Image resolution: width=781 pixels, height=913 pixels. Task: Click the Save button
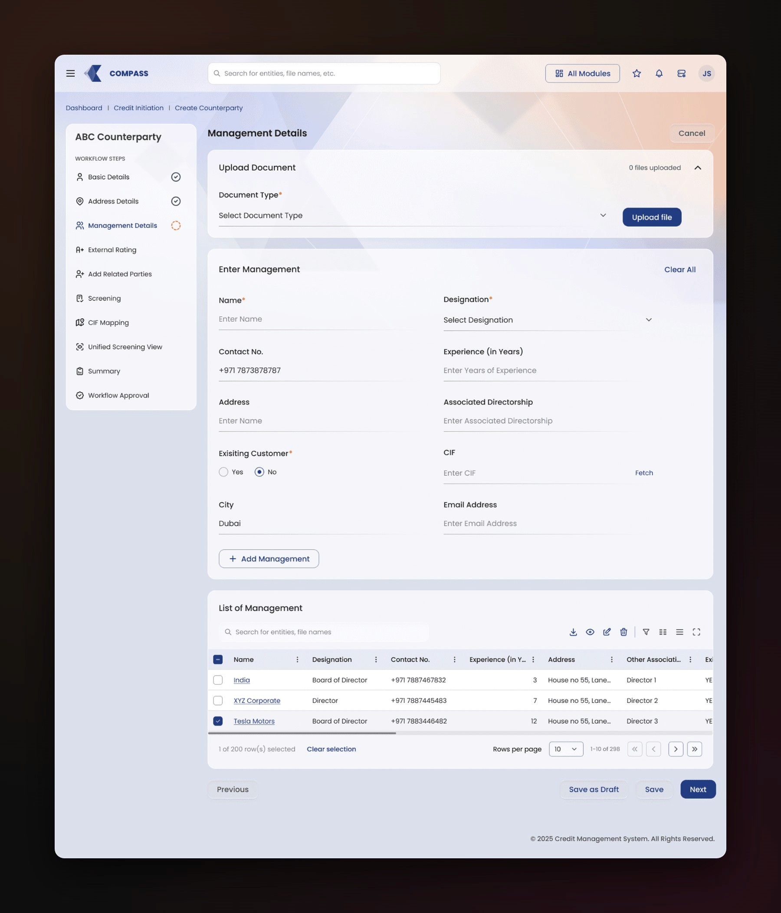[654, 789]
